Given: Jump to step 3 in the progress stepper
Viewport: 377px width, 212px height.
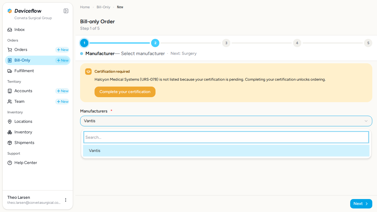Looking at the screenshot, I should (226, 43).
